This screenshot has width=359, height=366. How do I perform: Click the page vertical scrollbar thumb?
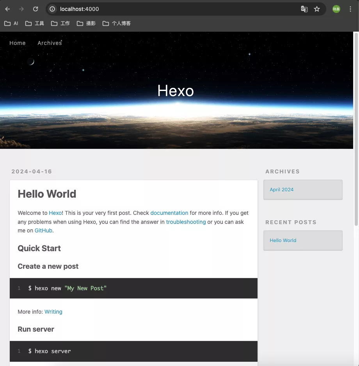[356, 129]
